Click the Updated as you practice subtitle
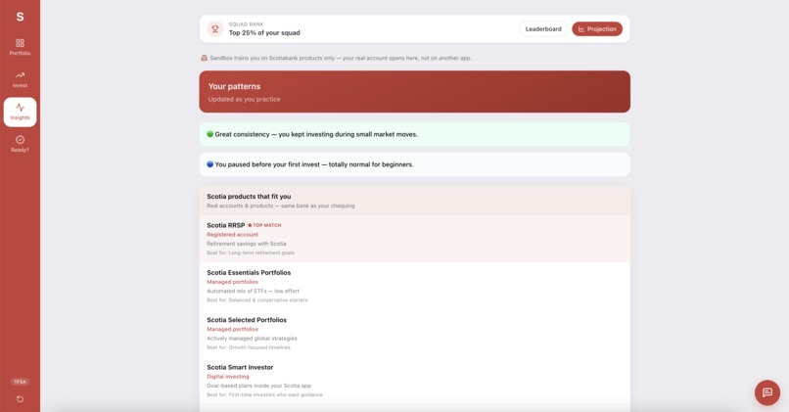The width and height of the screenshot is (789, 412). pyautogui.click(x=244, y=99)
